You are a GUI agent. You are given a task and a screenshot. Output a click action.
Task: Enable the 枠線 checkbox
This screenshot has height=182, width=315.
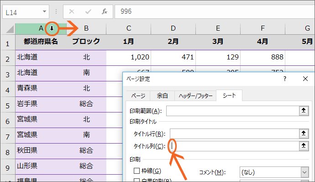coord(136,171)
